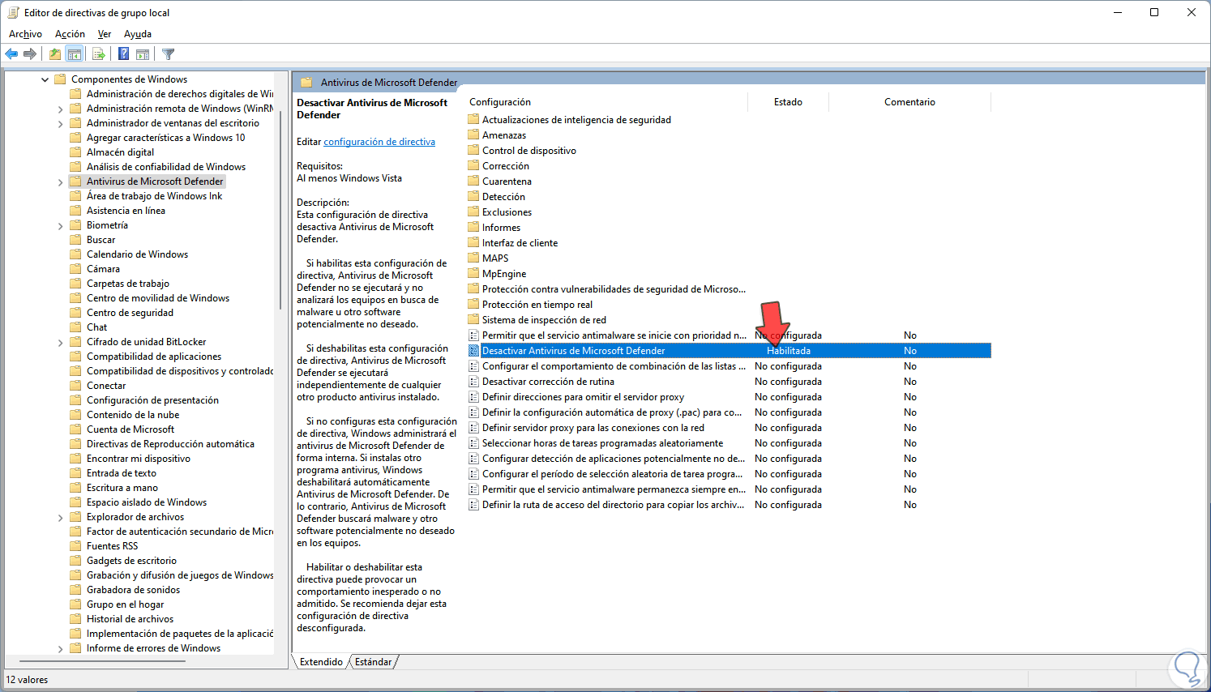Select Grupo en el hogar in the tree
The height and width of the screenshot is (692, 1211).
[125, 604]
